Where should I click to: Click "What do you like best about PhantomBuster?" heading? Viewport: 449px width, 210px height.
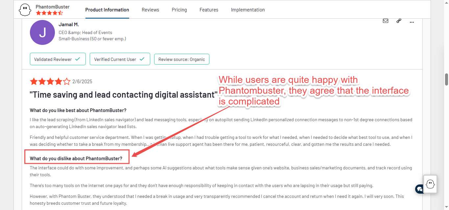[78, 110]
